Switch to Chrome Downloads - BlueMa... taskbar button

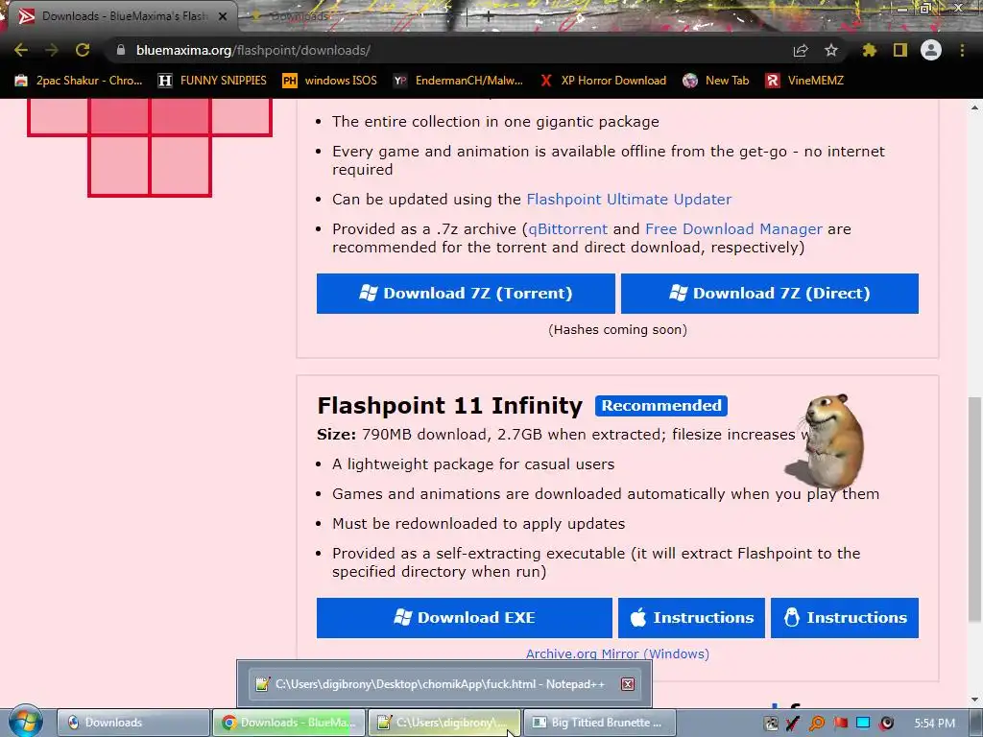click(288, 723)
